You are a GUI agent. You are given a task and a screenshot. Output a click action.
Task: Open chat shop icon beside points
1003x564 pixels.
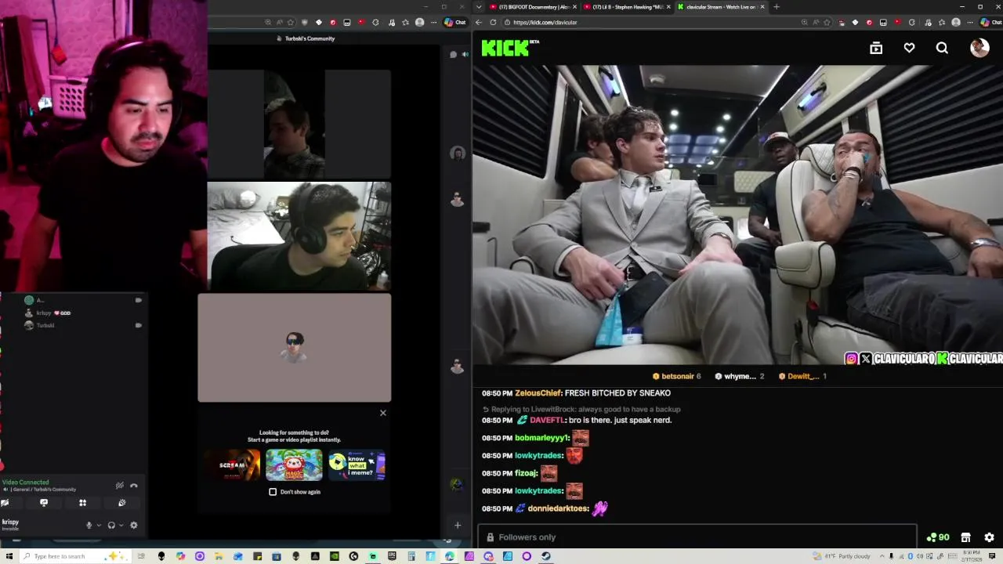coord(965,537)
